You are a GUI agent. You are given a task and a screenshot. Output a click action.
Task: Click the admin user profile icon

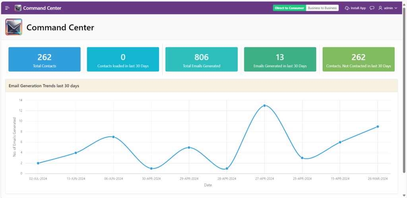click(x=380, y=8)
